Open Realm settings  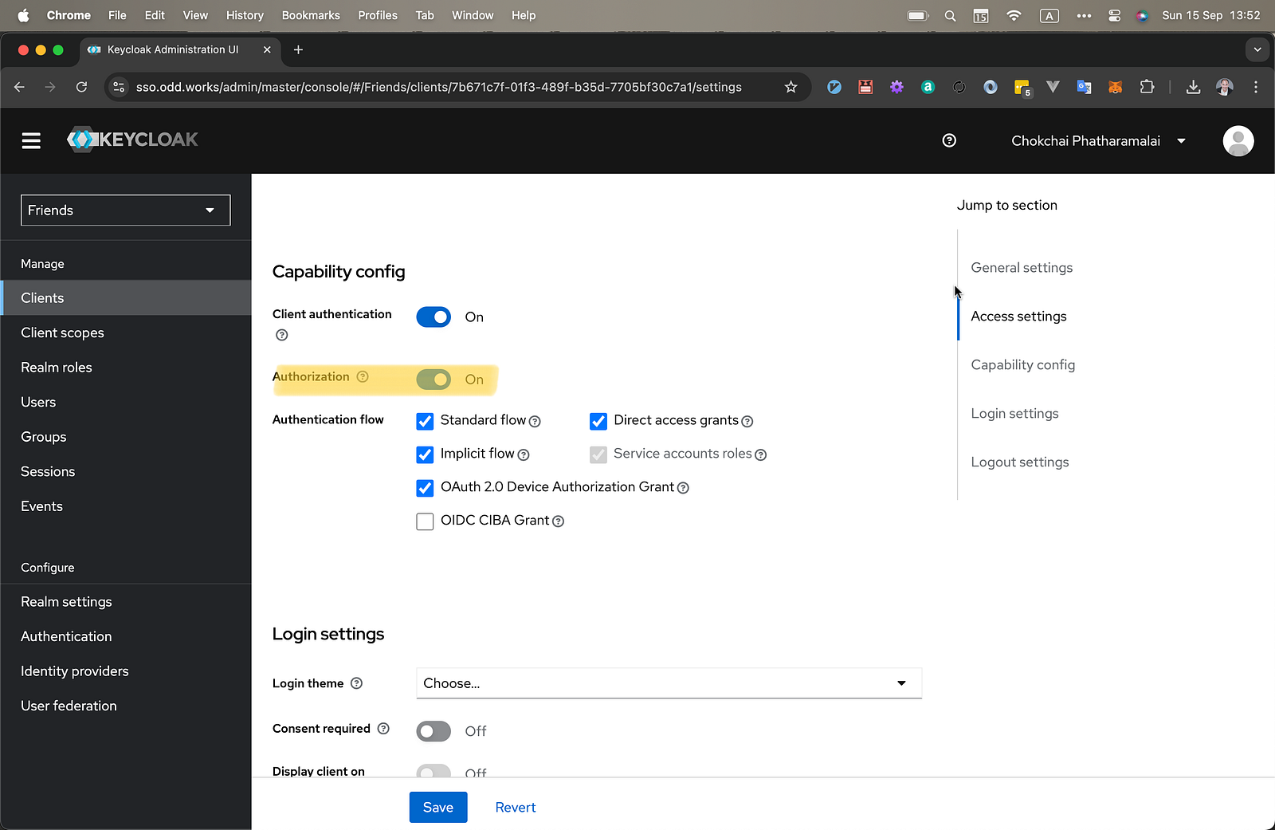tap(126, 602)
